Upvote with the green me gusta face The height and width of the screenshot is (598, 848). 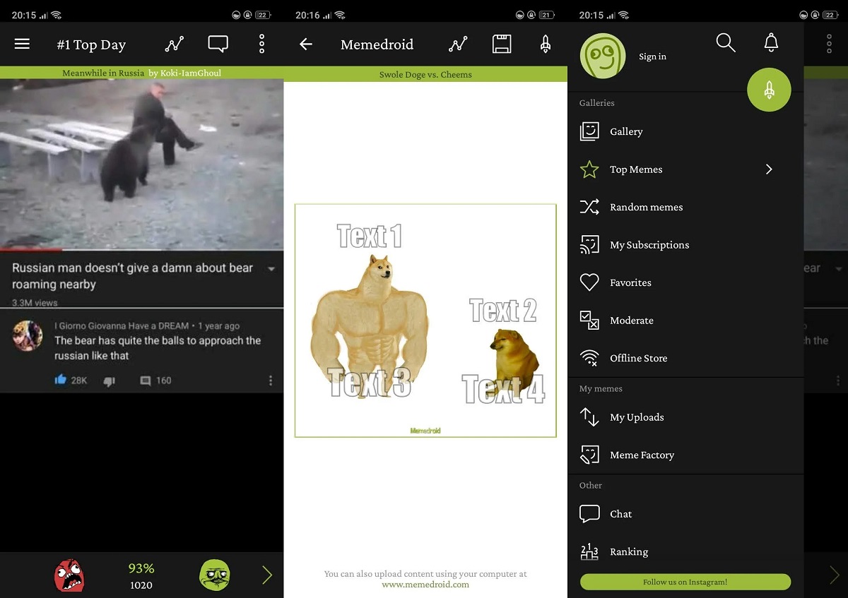(215, 575)
